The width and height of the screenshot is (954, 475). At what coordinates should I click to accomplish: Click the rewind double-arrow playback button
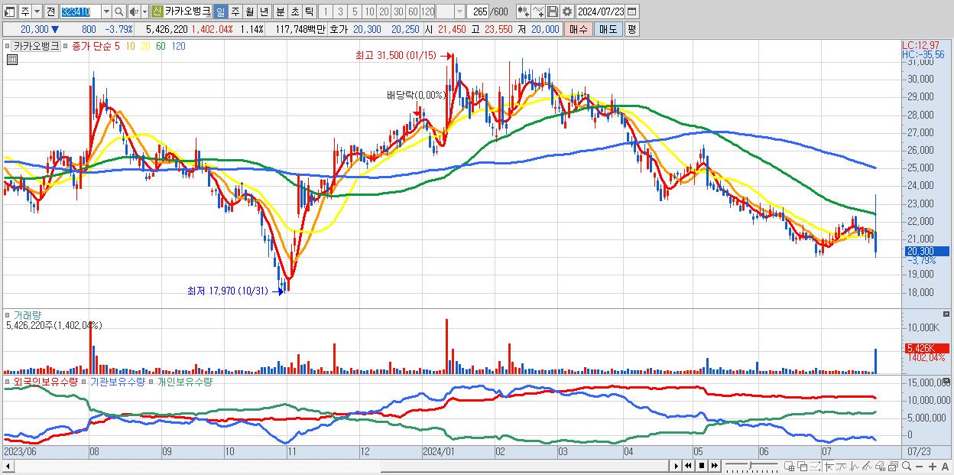tap(688, 466)
